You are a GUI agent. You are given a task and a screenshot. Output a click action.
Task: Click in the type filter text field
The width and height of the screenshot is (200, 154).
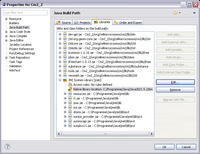pyautogui.click(x=25, y=13)
